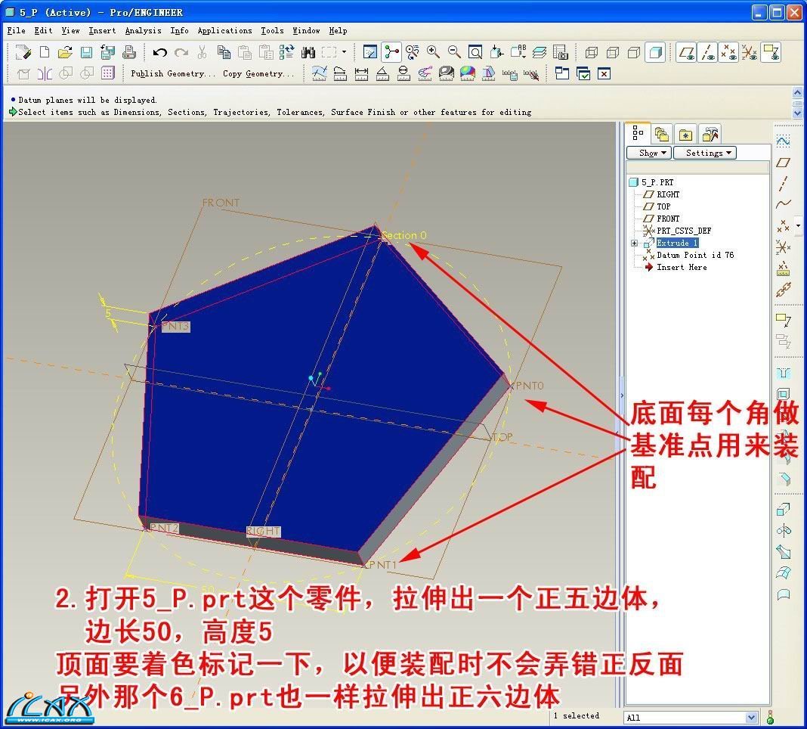Image resolution: width=807 pixels, height=729 pixels.
Task: Switch to No Hidden display mode
Action: [634, 52]
